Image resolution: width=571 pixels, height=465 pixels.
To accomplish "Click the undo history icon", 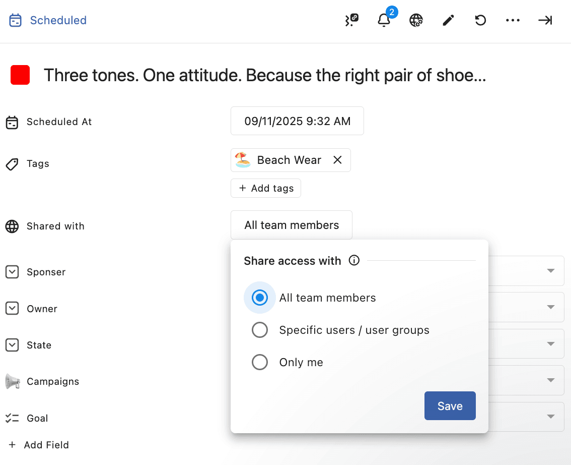I will click(480, 20).
